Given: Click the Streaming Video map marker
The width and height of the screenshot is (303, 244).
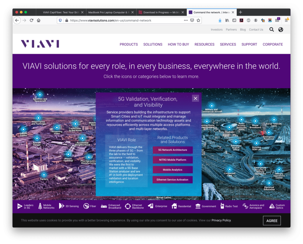Looking at the screenshot, I should [x=57, y=127].
